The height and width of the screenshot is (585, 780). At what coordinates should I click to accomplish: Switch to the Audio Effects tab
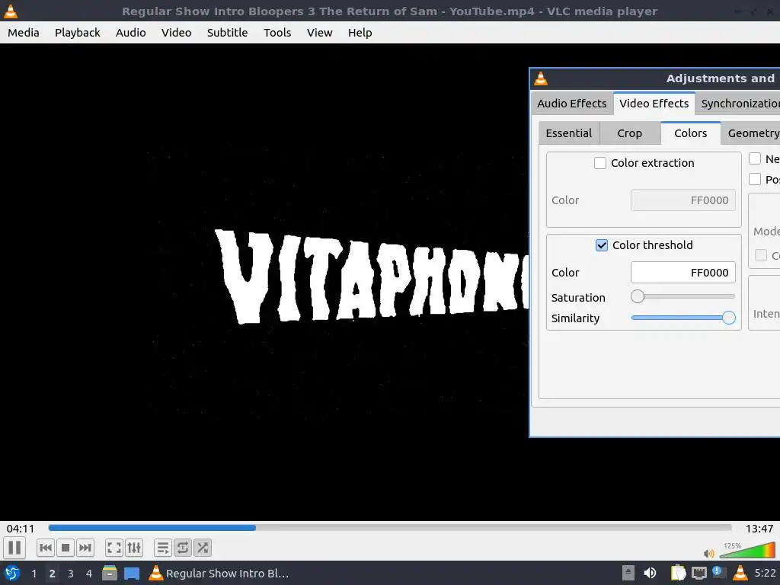click(x=572, y=104)
